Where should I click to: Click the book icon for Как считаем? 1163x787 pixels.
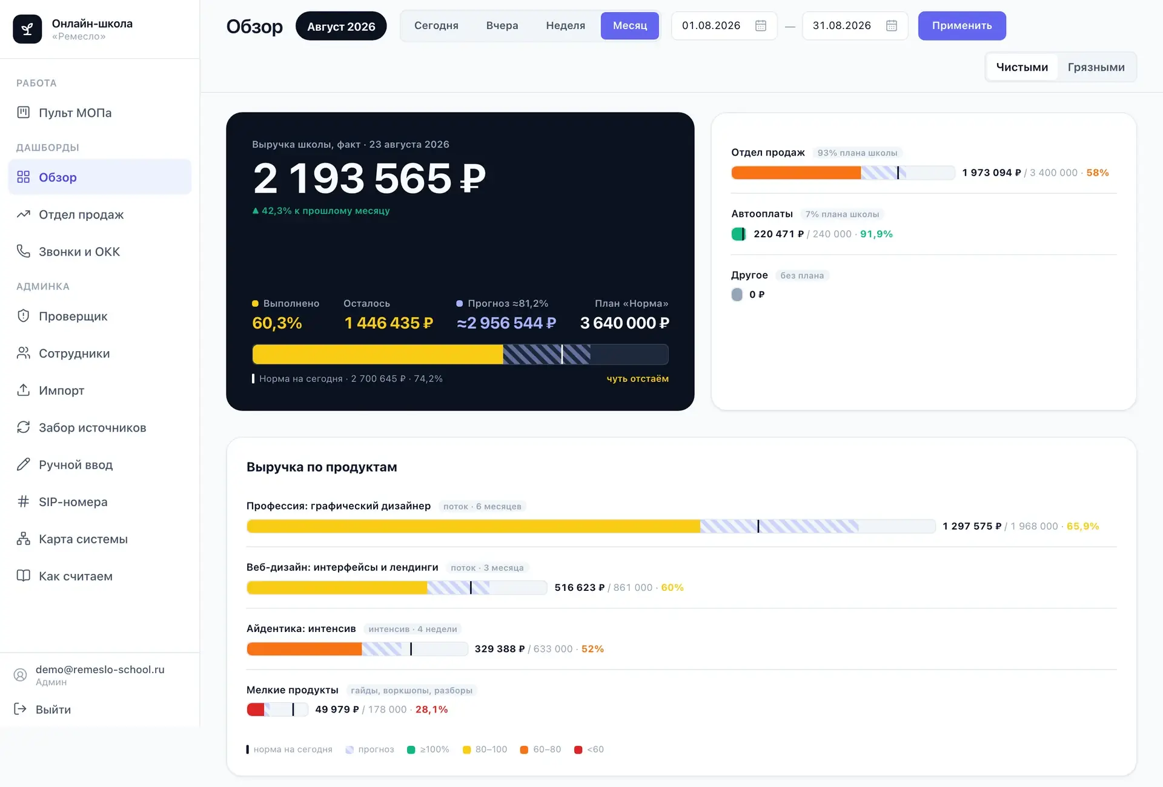(x=23, y=576)
